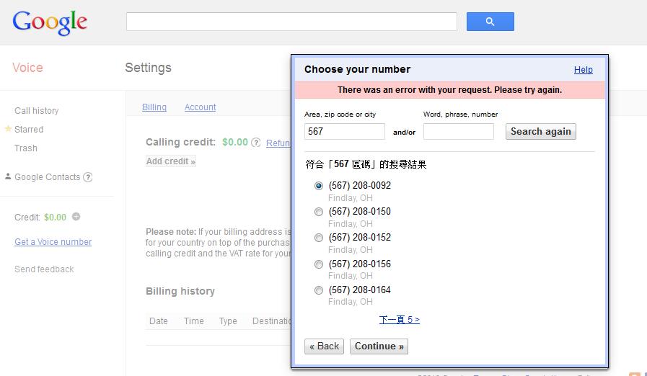Select number (567) 208-0164
The image size is (647, 376).
[x=319, y=290]
